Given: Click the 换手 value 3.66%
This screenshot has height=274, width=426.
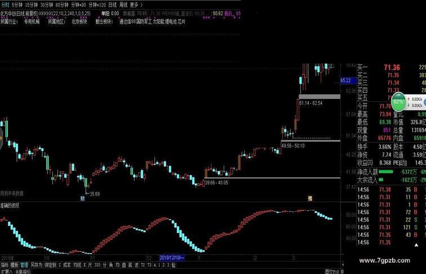Looking at the screenshot, I should pyautogui.click(x=385, y=147).
